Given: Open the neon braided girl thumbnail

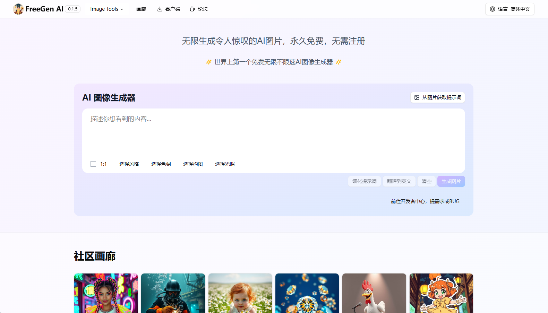Looking at the screenshot, I should [106, 293].
